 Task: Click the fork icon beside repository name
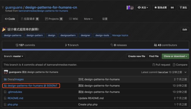(x=3, y=7)
